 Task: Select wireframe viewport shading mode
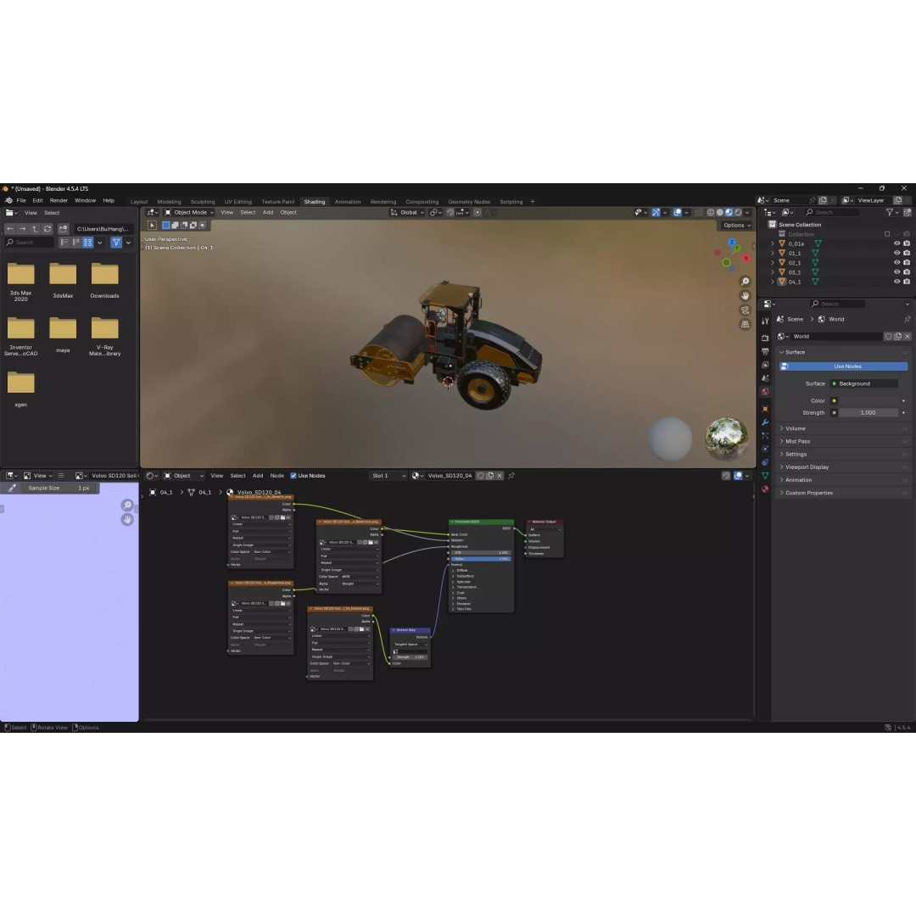pyautogui.click(x=711, y=213)
